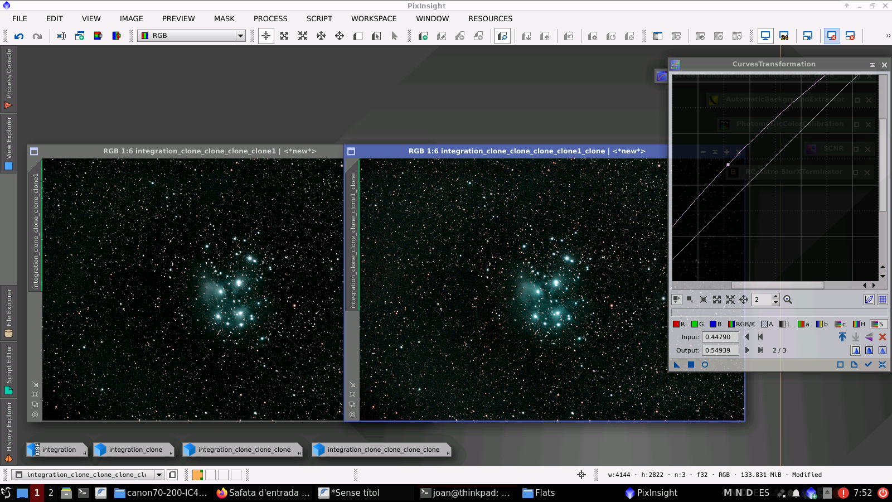The width and height of the screenshot is (892, 502).
Task: Zoom the curve graph with the magnifier icon
Action: coord(787,300)
